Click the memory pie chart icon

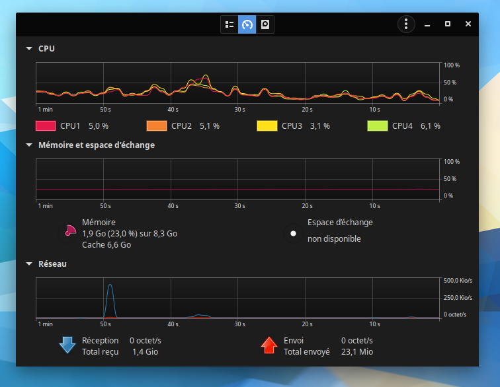69,232
